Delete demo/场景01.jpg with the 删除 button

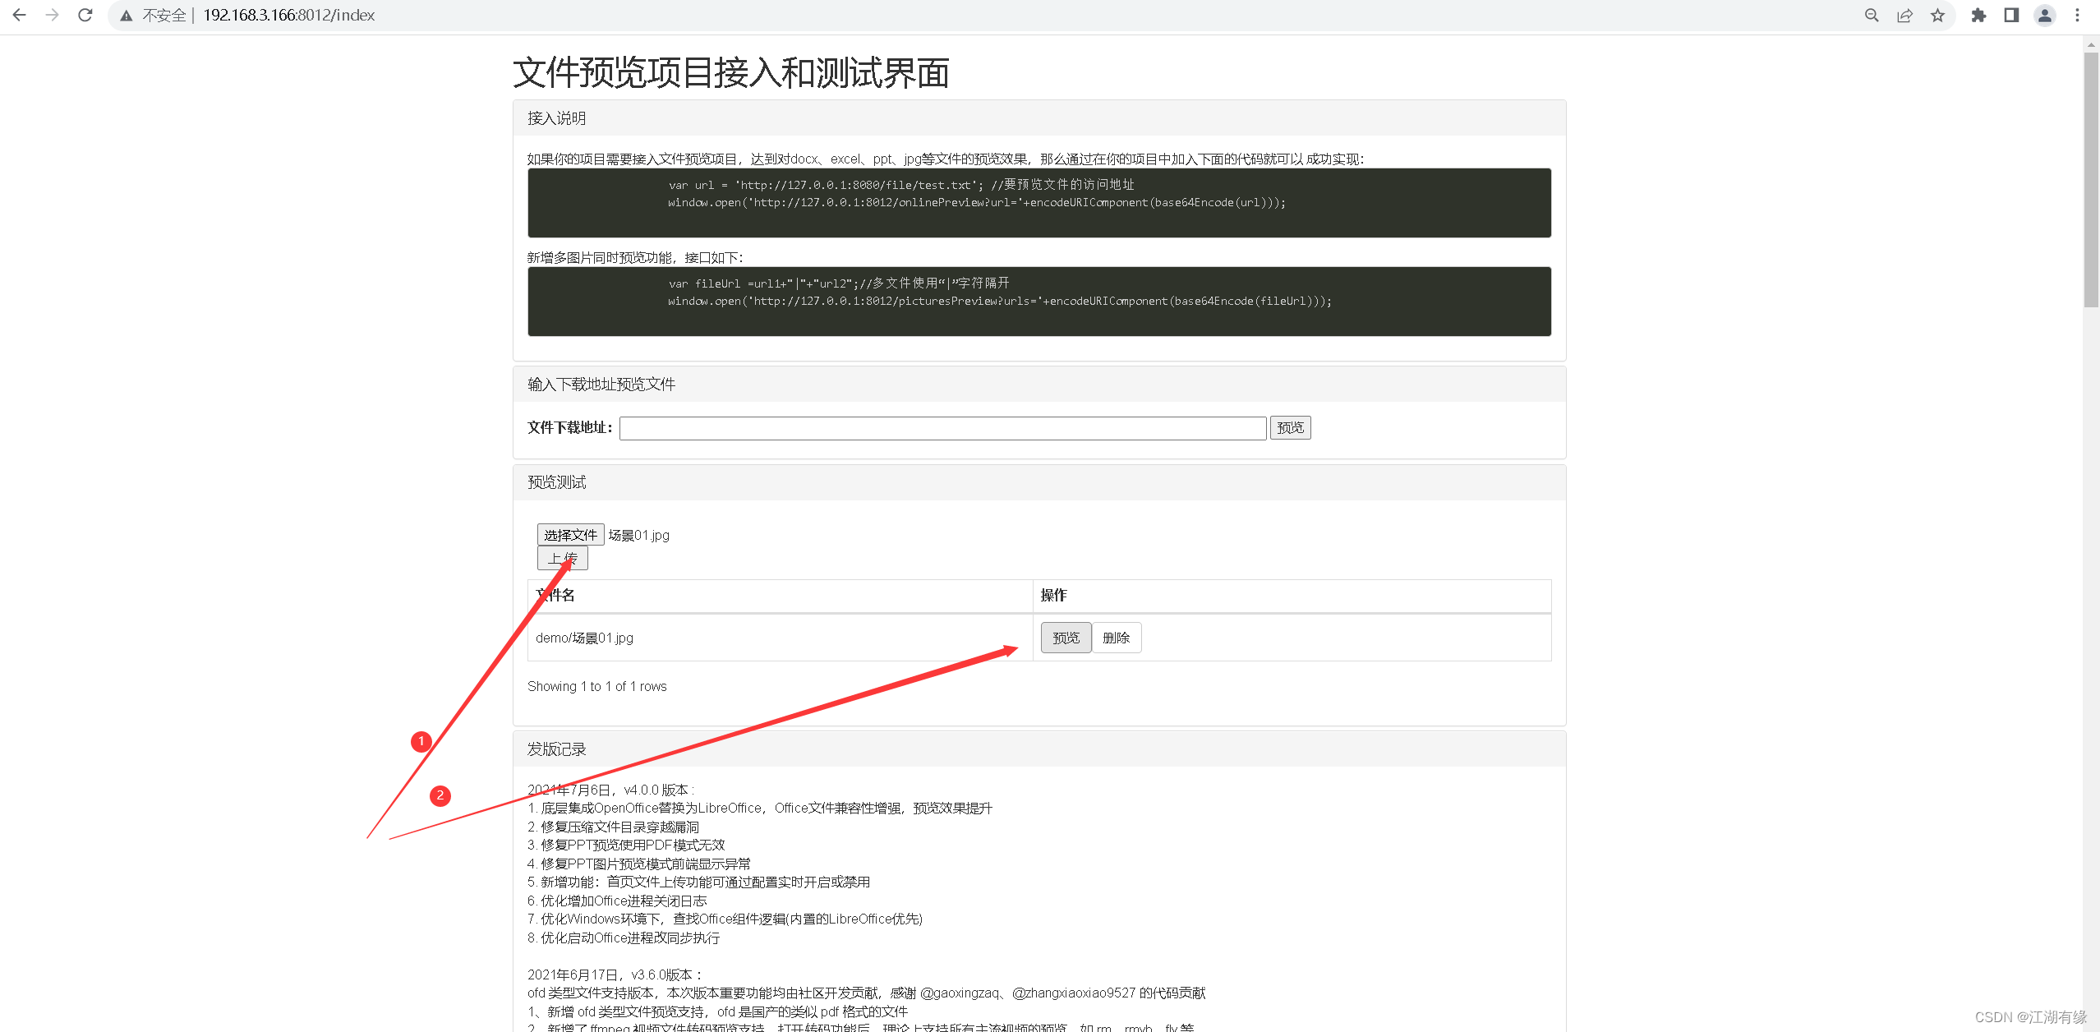[x=1116, y=638]
